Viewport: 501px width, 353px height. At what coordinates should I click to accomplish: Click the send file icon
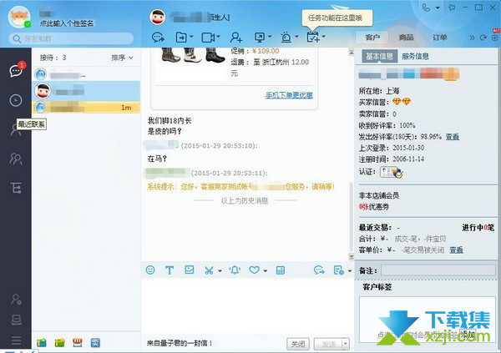(181, 38)
